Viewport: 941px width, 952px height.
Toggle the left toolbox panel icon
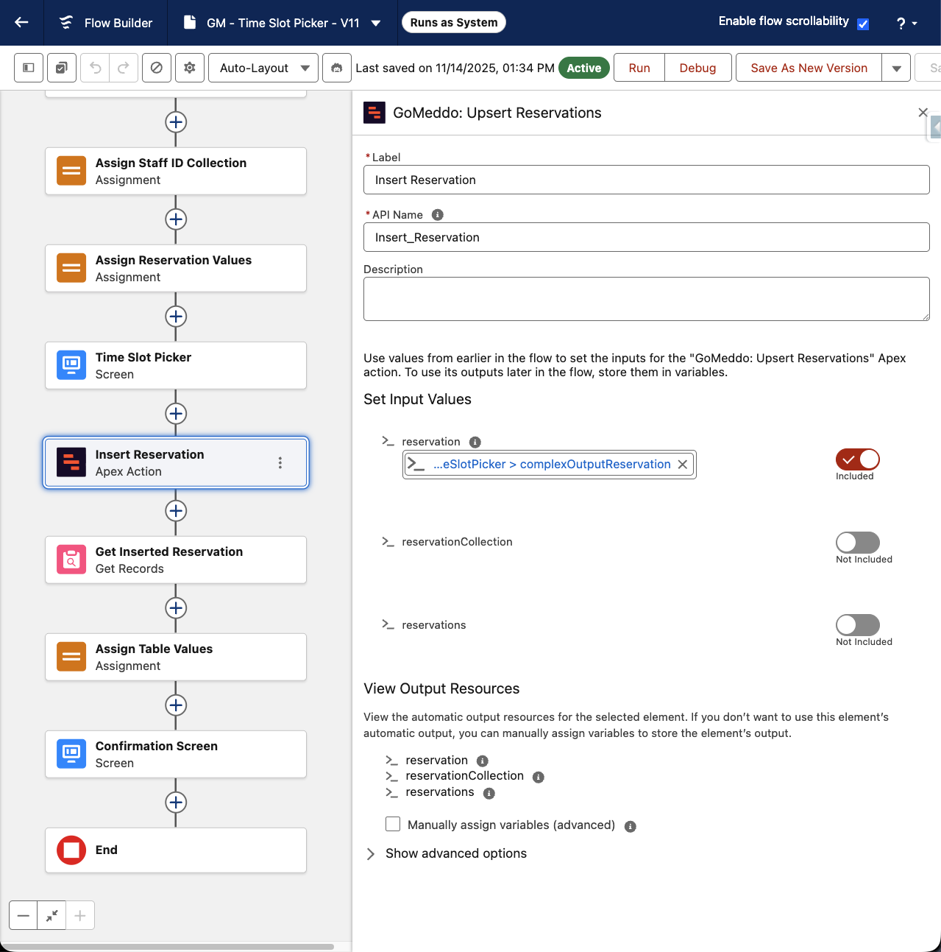[29, 68]
